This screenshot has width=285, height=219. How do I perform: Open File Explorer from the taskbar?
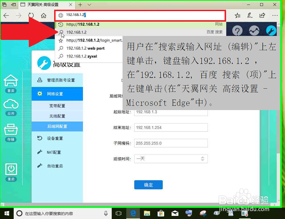[x=147, y=213]
